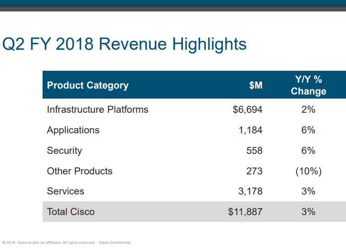Viewport: 346px width, 252px height.
Task: Select the Total Cisco row label
Action: [x=70, y=212]
